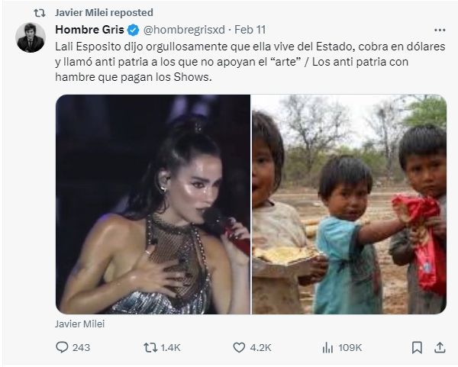Visit the @hombregrisxd handle
458x367 pixels.
click(185, 31)
